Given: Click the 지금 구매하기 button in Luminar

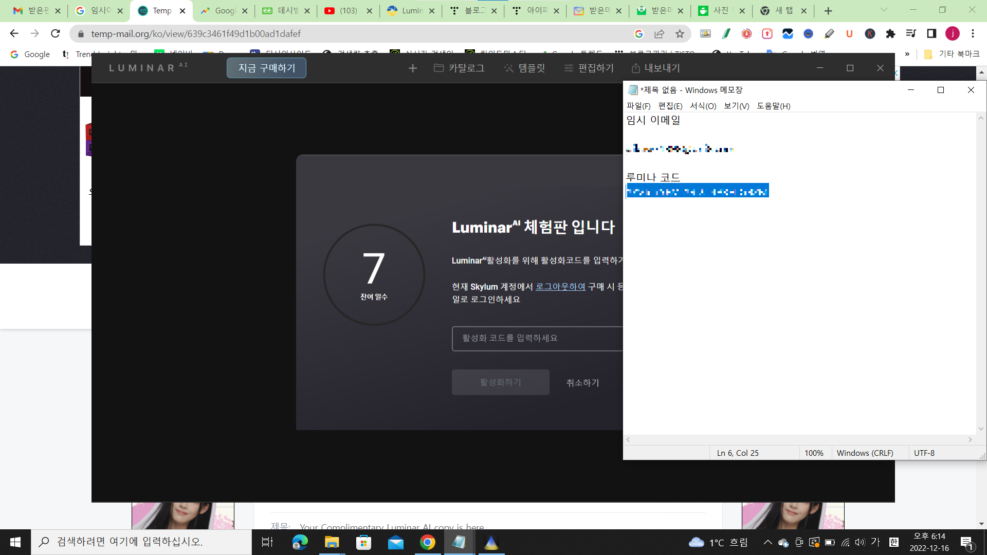Looking at the screenshot, I should click(x=266, y=68).
